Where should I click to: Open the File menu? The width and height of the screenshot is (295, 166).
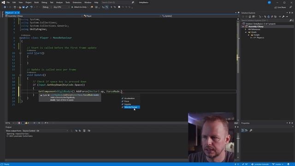point(8,2)
